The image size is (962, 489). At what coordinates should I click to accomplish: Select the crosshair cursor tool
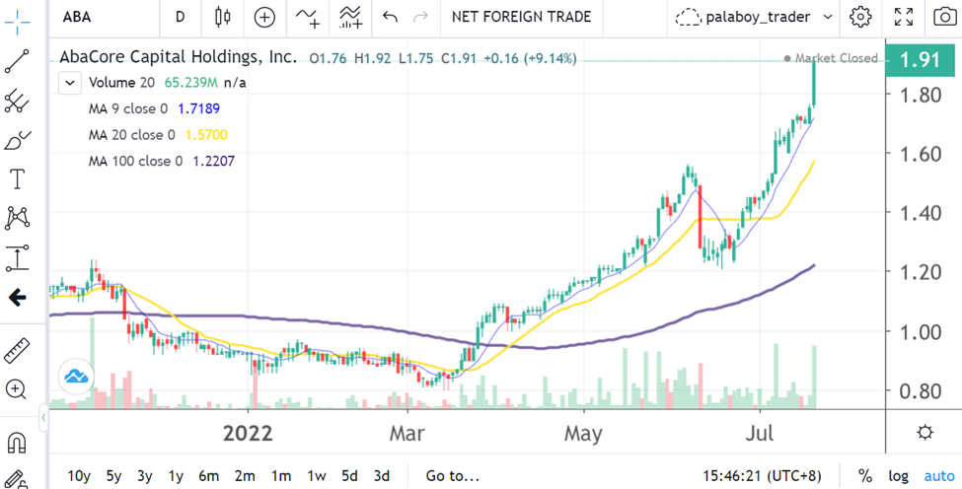17,22
